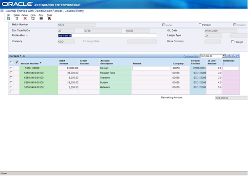Click the Company column header
248x176 pixels.
181,62
